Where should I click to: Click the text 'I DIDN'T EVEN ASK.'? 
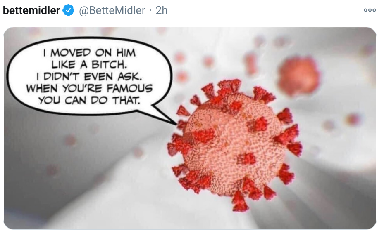[x=89, y=76]
